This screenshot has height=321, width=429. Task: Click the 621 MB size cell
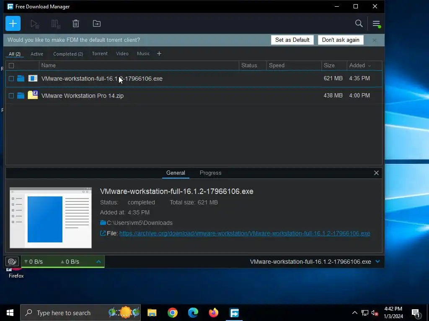(x=333, y=78)
